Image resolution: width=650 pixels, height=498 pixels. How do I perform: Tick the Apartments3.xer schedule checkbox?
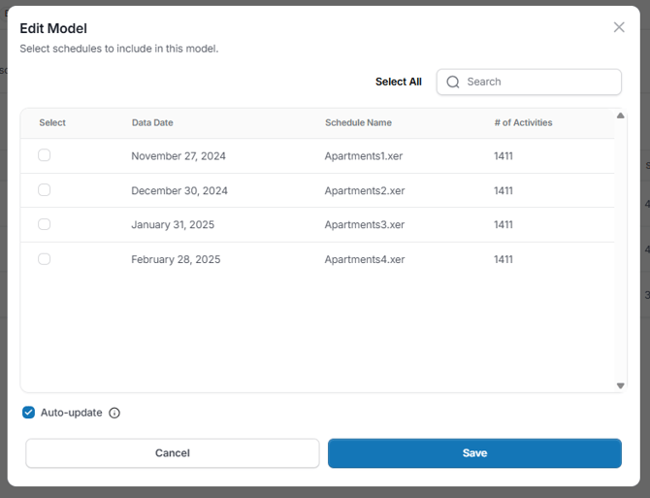[x=45, y=224]
